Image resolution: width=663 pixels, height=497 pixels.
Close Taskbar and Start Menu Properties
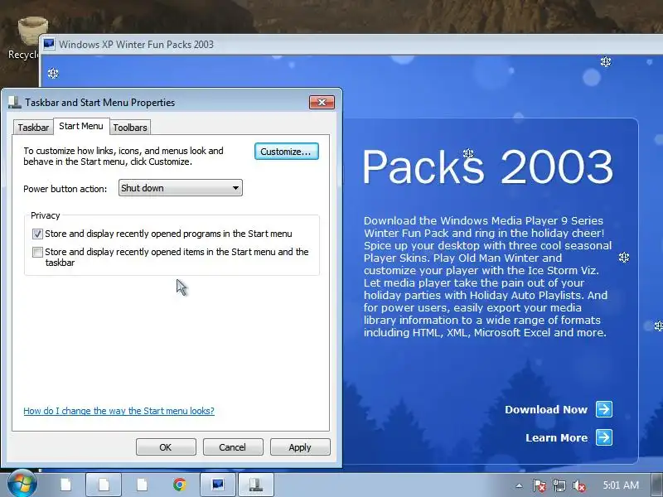tap(322, 102)
